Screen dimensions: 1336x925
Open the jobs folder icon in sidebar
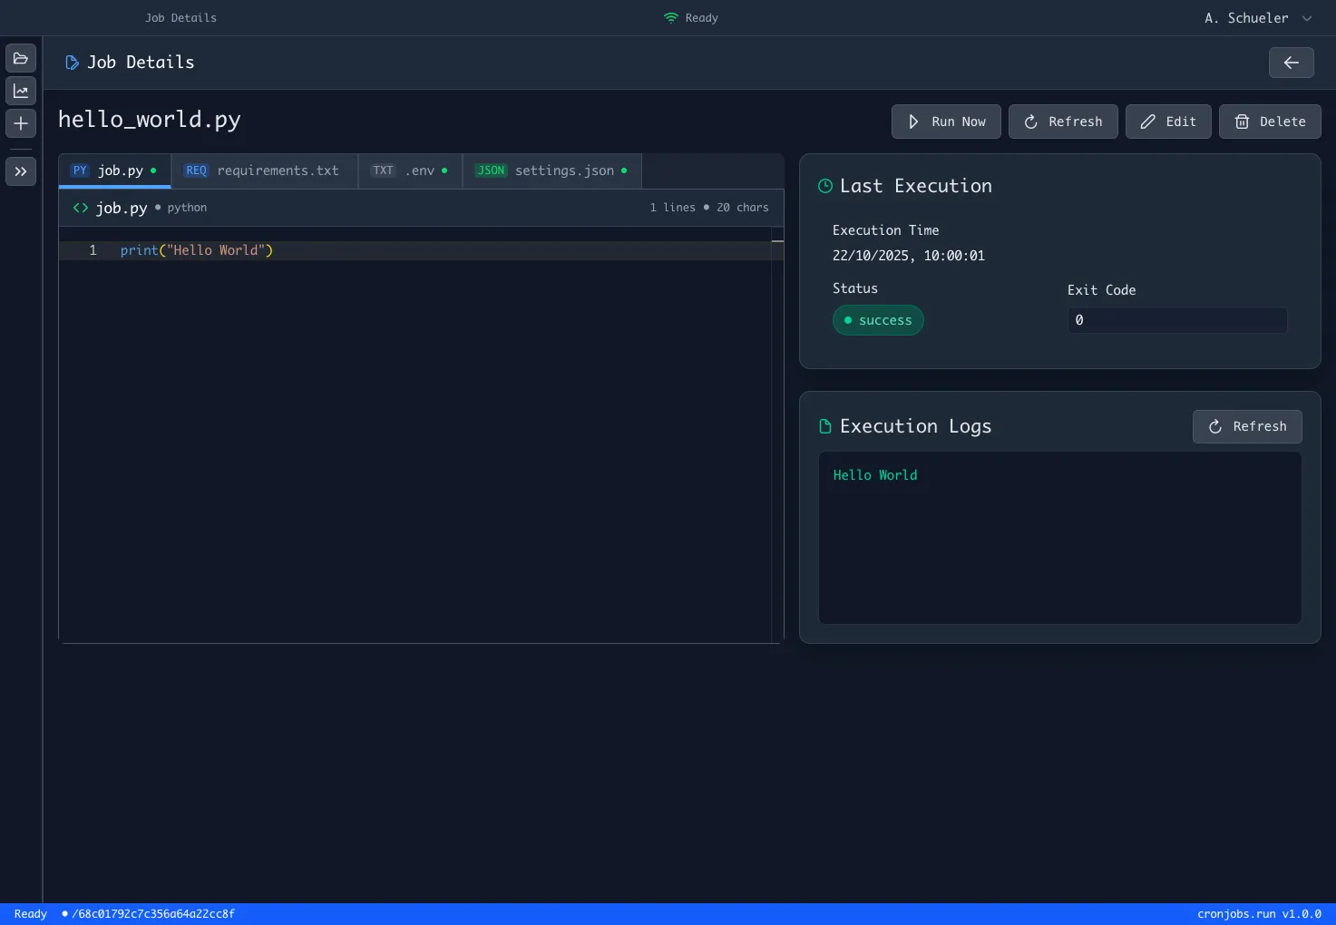pos(20,57)
